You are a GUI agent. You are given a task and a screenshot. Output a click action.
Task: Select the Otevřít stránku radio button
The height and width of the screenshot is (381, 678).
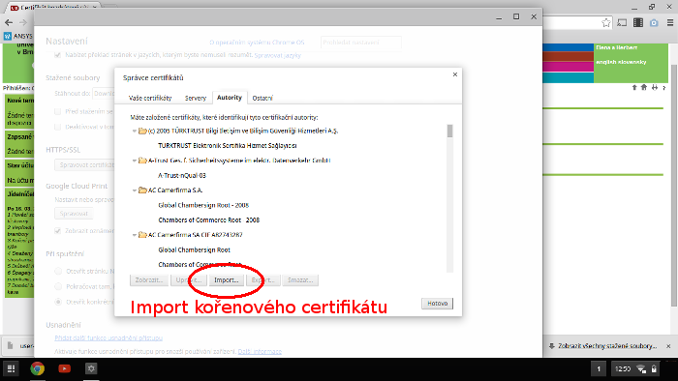tap(58, 272)
